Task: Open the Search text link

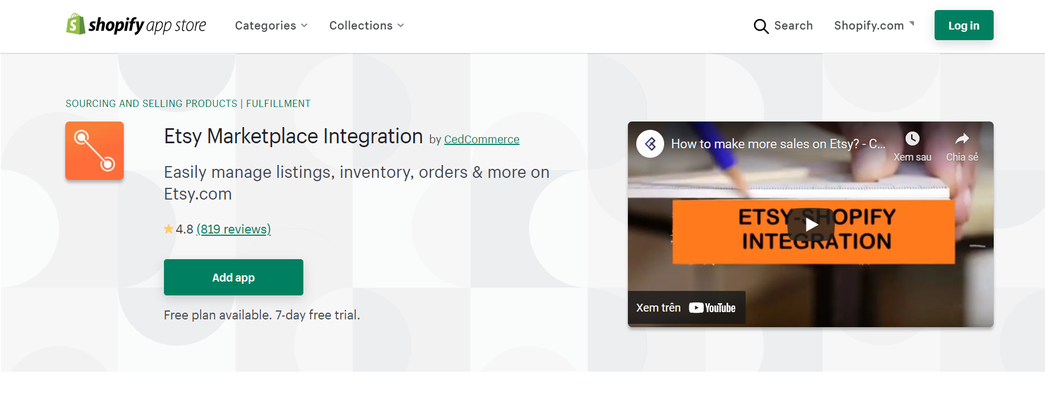Action: pos(793,26)
